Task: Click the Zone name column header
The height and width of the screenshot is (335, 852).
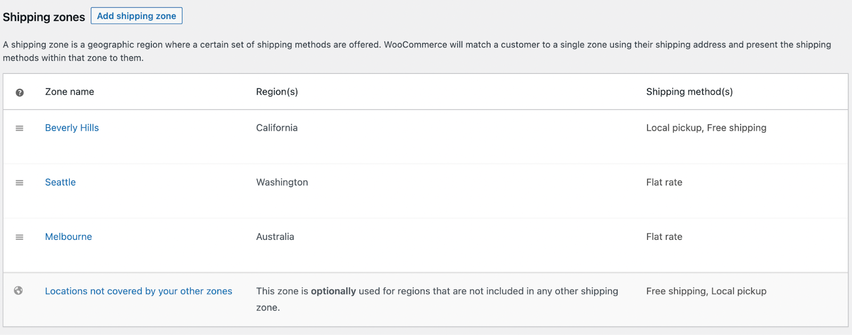Action: tap(69, 91)
